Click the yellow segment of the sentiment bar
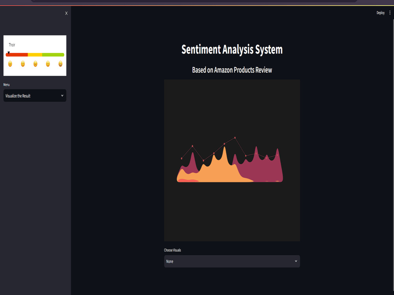 click(x=35, y=55)
